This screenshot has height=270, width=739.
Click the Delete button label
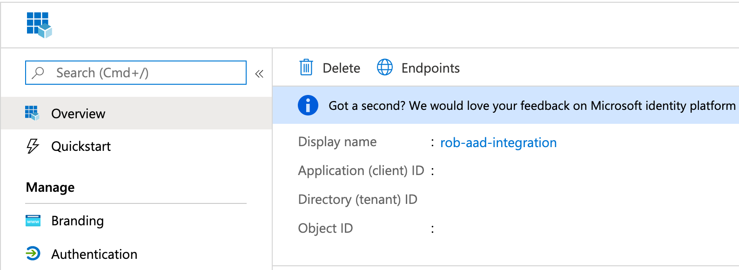pos(341,68)
